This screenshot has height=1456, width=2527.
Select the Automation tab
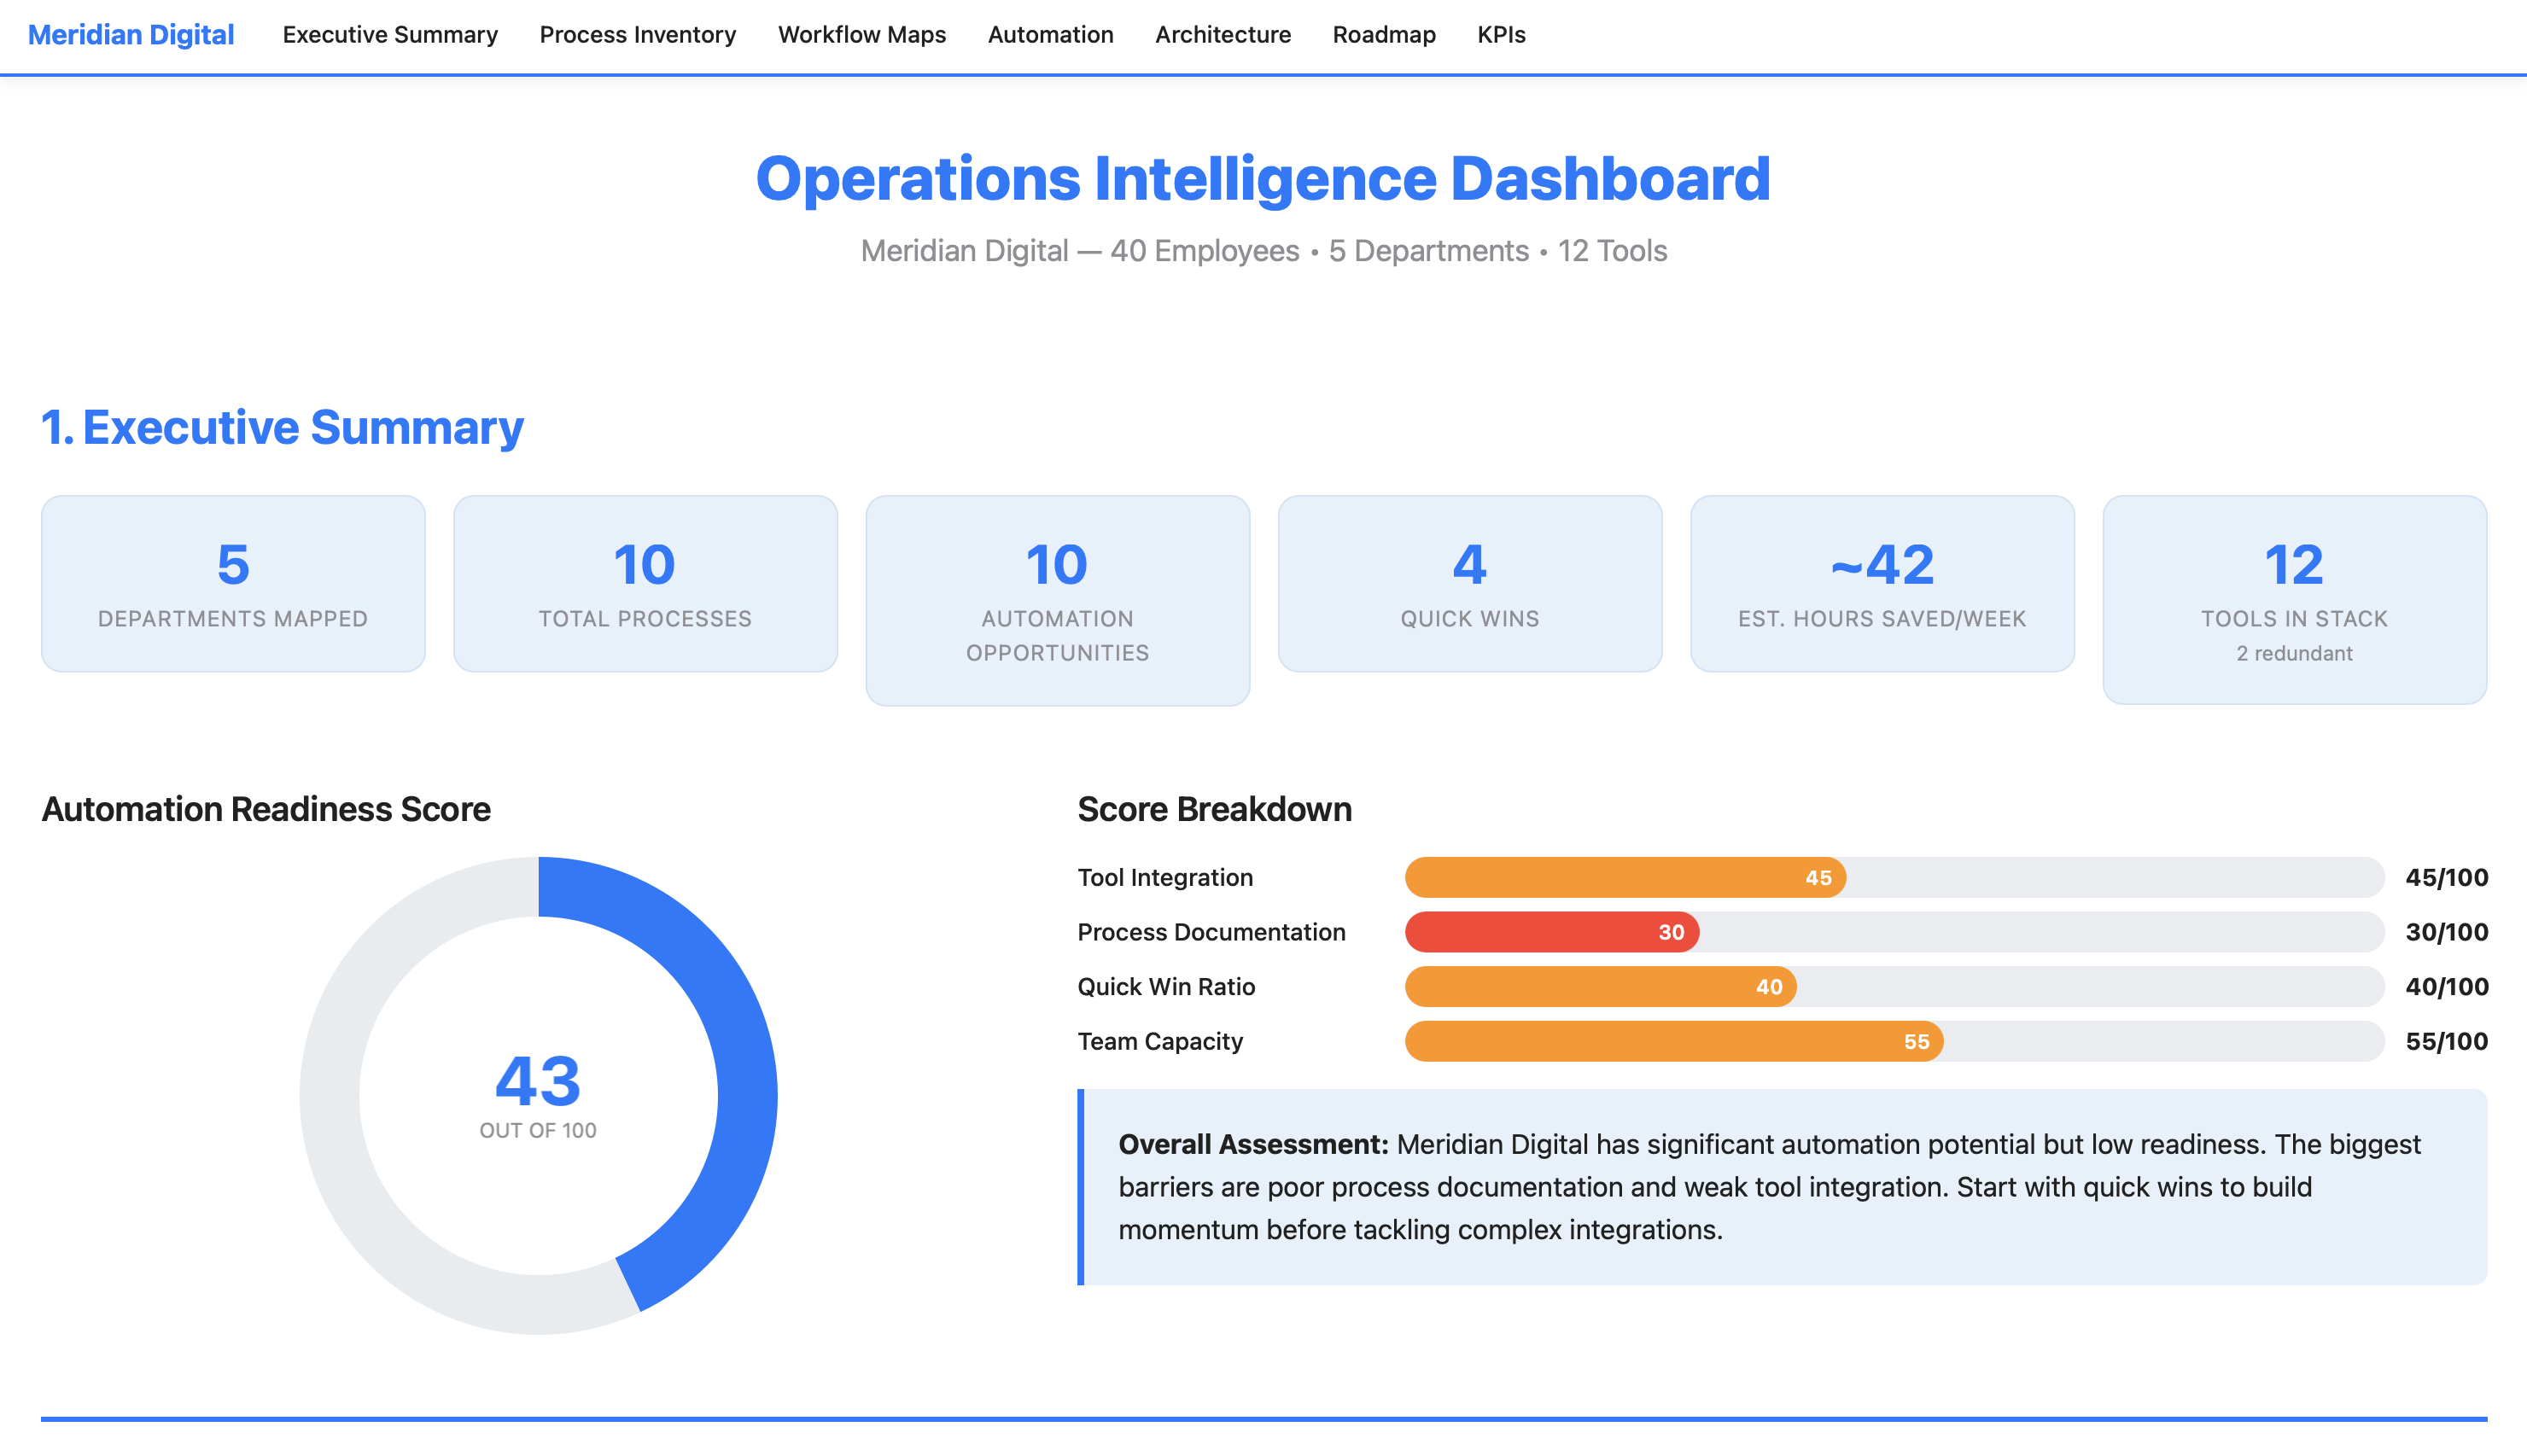[1050, 35]
